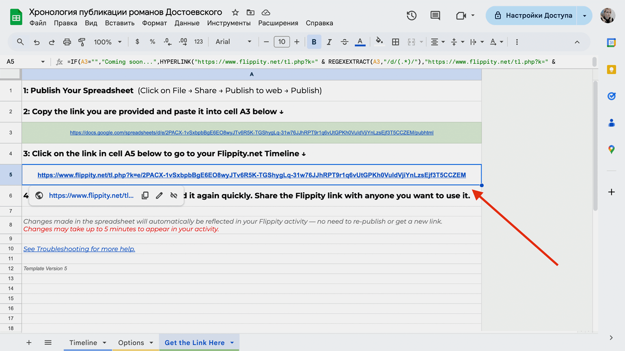Undo the last action

click(37, 42)
